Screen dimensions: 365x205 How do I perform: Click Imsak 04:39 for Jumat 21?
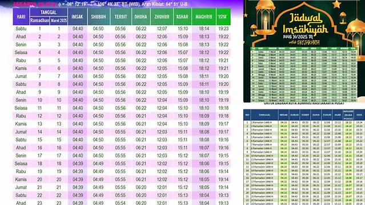[78, 187]
